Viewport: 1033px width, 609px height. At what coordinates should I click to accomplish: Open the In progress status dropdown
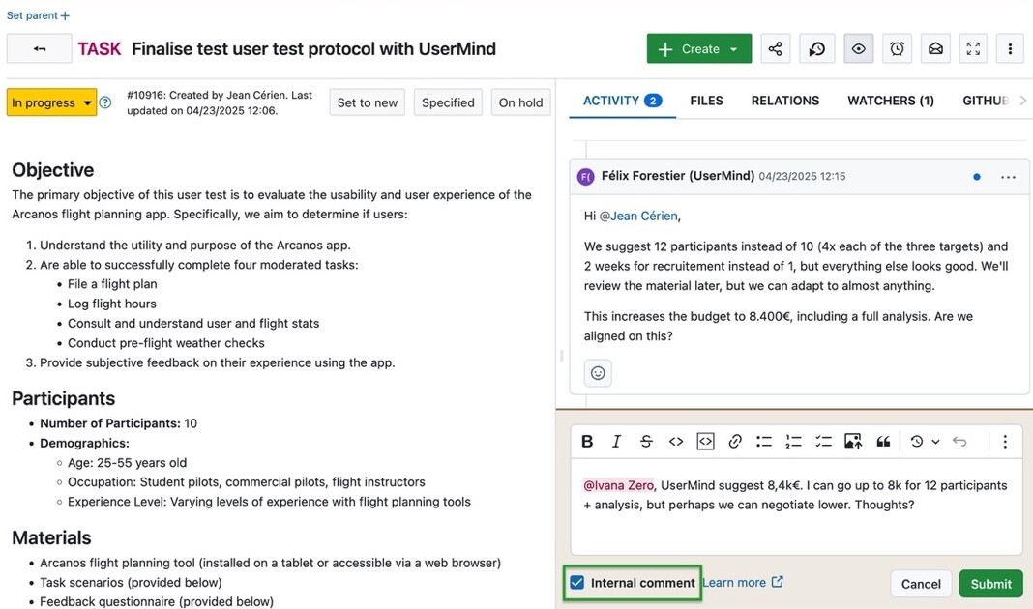point(50,101)
